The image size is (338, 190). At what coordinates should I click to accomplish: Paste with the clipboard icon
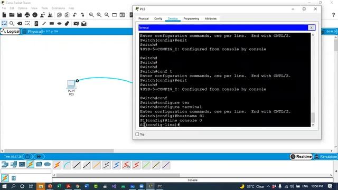[67, 15]
